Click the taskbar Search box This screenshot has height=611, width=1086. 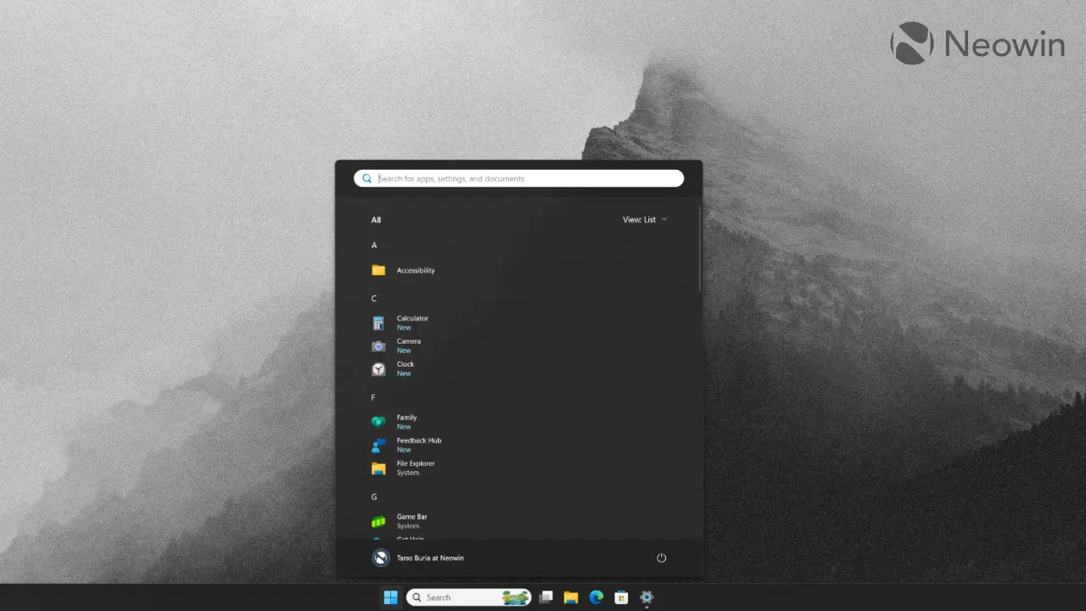(x=469, y=597)
